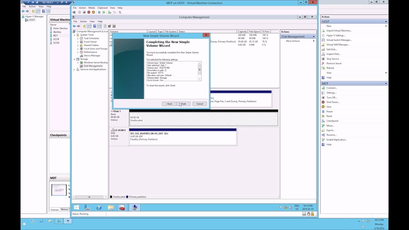Click the horizontal scrollbar under the tree pane

[90, 197]
